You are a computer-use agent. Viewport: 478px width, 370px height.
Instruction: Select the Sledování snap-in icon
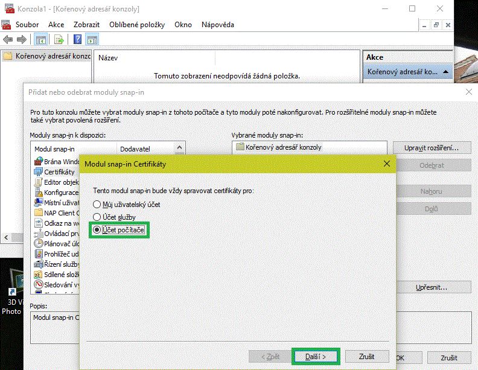click(38, 285)
